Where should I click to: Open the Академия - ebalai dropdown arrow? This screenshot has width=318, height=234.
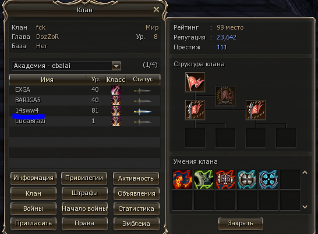tap(116, 66)
